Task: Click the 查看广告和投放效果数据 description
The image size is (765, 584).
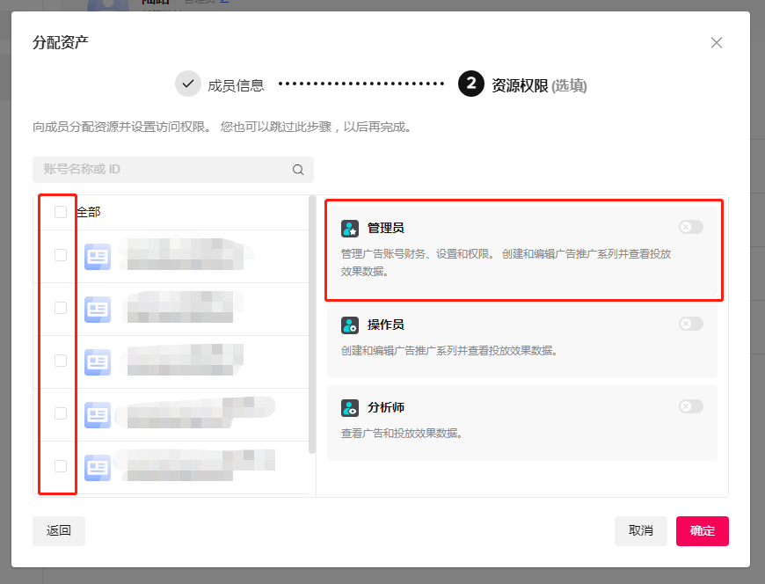Action: (x=402, y=434)
